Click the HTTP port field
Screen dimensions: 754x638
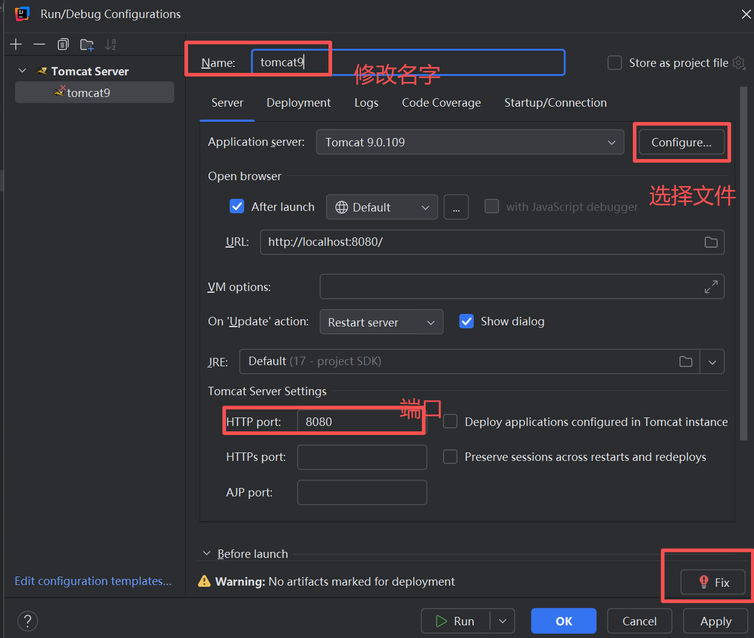tap(362, 422)
